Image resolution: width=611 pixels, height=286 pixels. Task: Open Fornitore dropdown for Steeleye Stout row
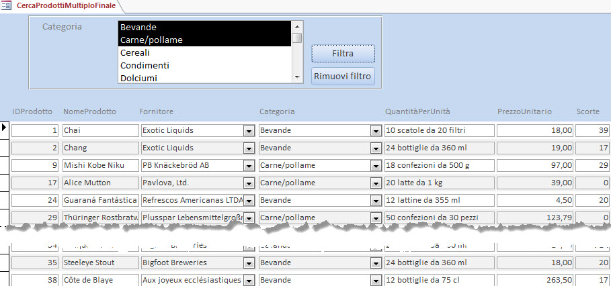click(249, 263)
